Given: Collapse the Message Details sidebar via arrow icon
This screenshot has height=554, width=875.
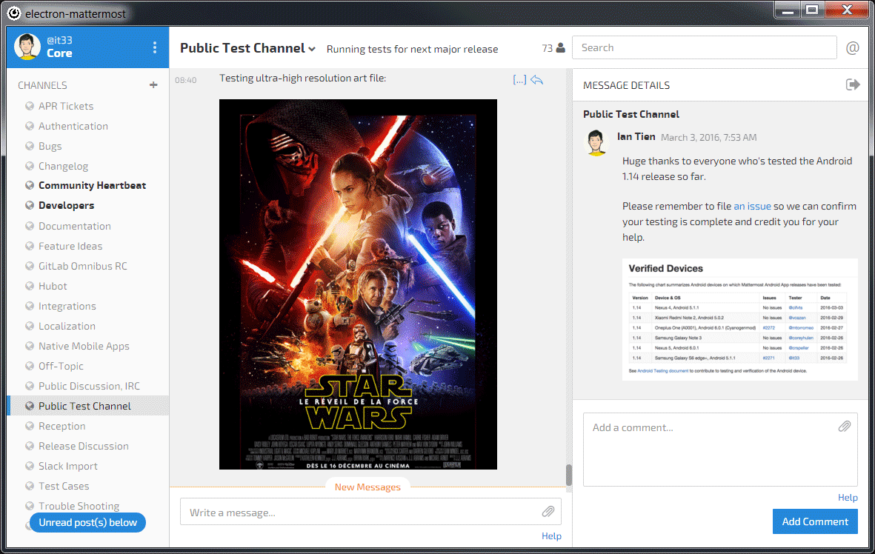Looking at the screenshot, I should (853, 85).
